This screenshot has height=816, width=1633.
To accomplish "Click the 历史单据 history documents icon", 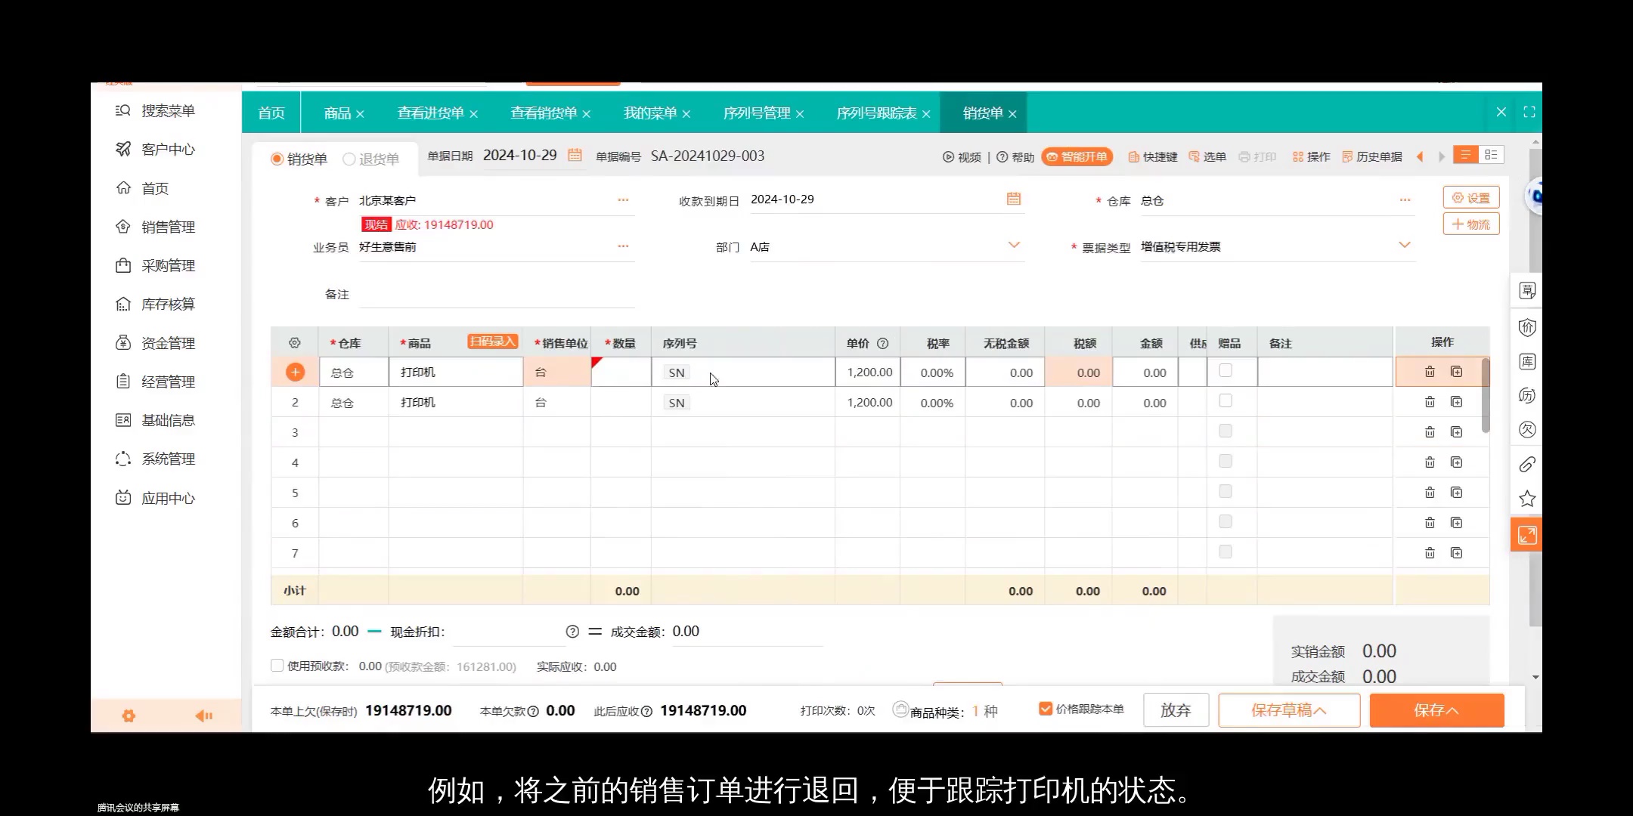I will click(1371, 156).
